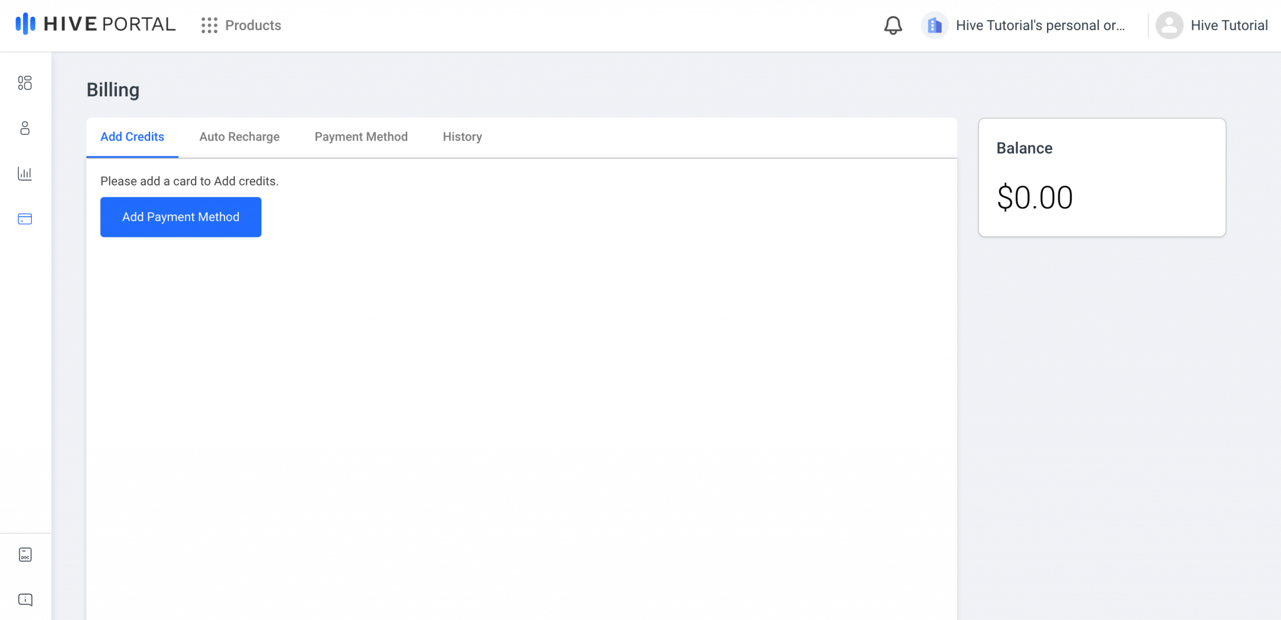Select the billing credit card icon
This screenshot has width=1281, height=620.
[x=25, y=219]
